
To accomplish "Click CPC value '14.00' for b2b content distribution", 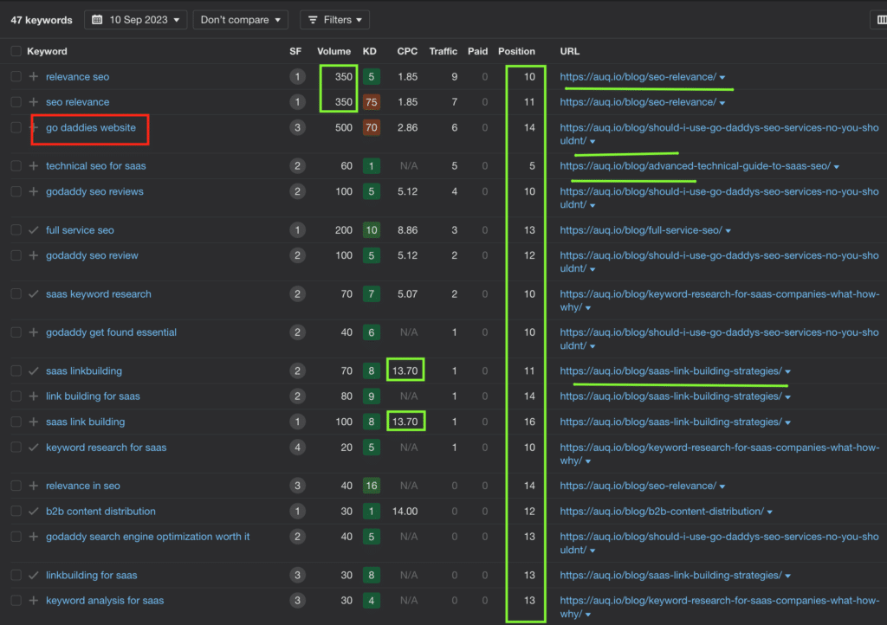I will coord(405,511).
